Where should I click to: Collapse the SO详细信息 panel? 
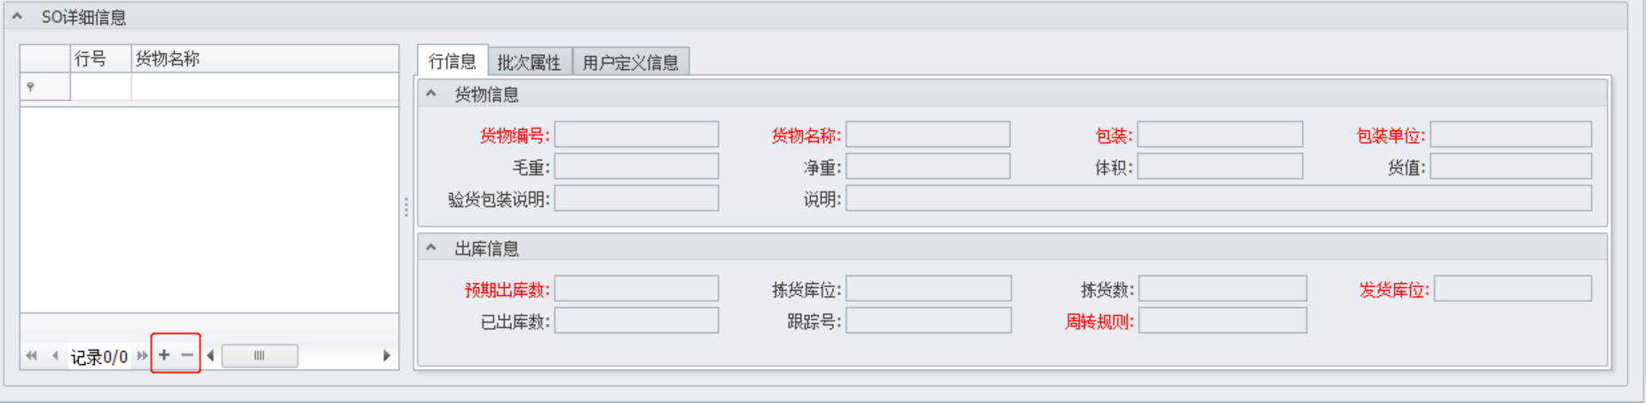[17, 16]
